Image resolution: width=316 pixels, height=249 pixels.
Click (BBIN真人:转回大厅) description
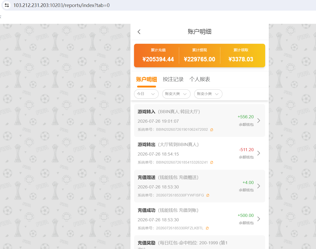click(x=179, y=112)
